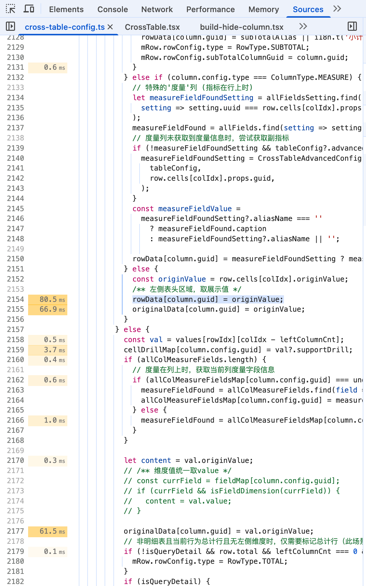Open the Network panel tab

157,9
